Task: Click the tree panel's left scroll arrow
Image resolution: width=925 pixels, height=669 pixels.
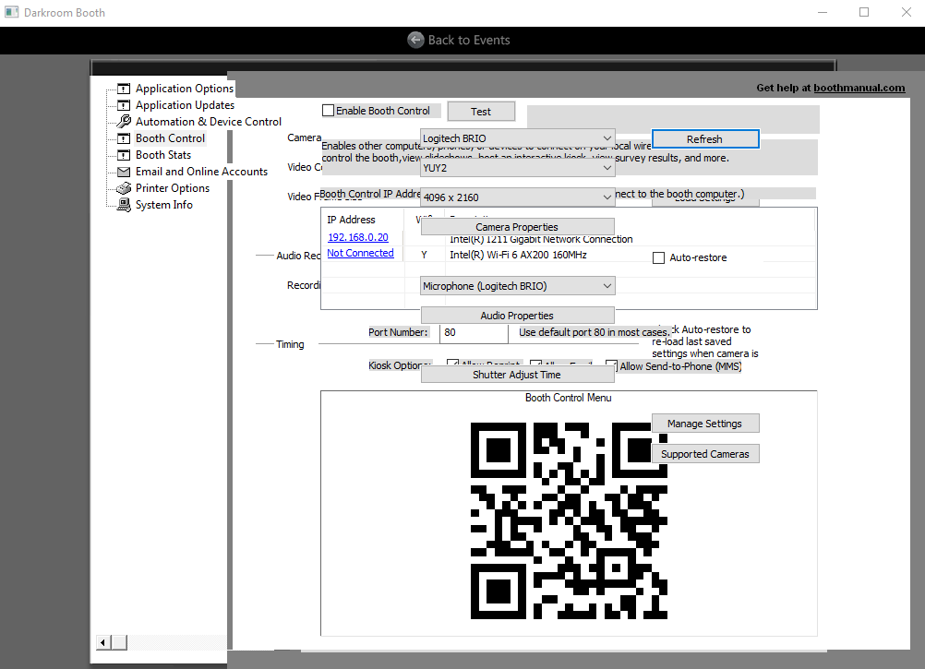Action: (x=103, y=642)
